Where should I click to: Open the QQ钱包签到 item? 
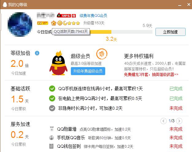[x=69, y=146]
